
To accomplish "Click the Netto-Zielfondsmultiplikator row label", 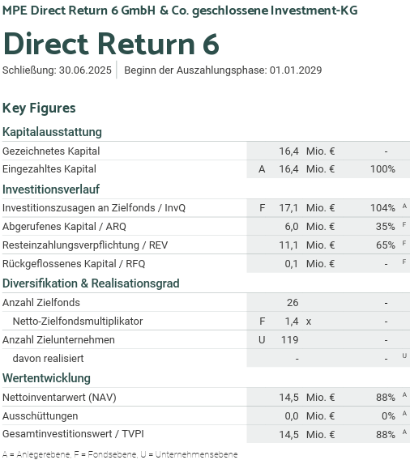I will pyautogui.click(x=78, y=322).
